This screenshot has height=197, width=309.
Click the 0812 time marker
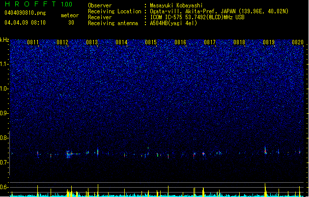coord(62,42)
